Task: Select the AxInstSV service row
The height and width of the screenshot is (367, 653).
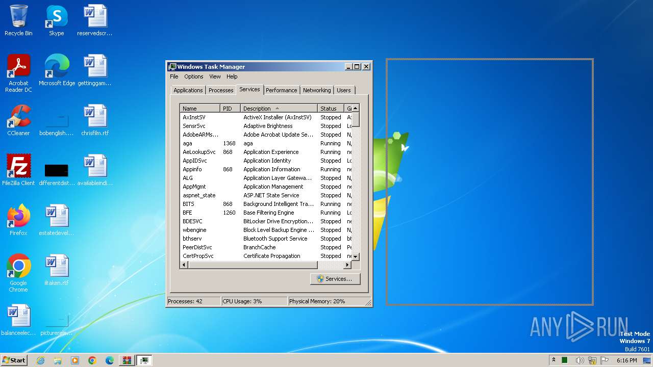Action: (266, 117)
